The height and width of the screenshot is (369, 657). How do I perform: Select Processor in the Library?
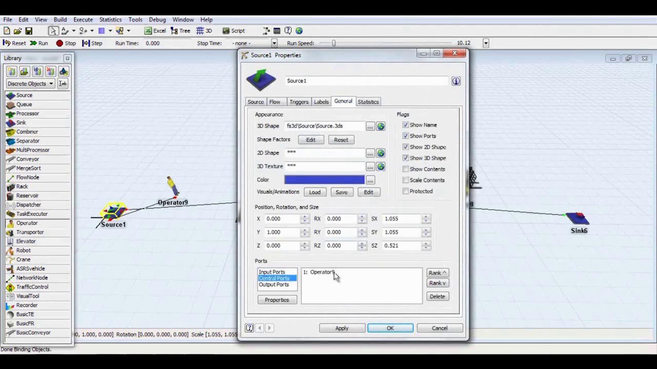[x=27, y=113]
